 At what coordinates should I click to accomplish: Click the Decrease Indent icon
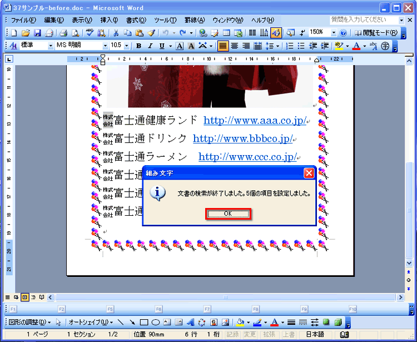[312, 46]
